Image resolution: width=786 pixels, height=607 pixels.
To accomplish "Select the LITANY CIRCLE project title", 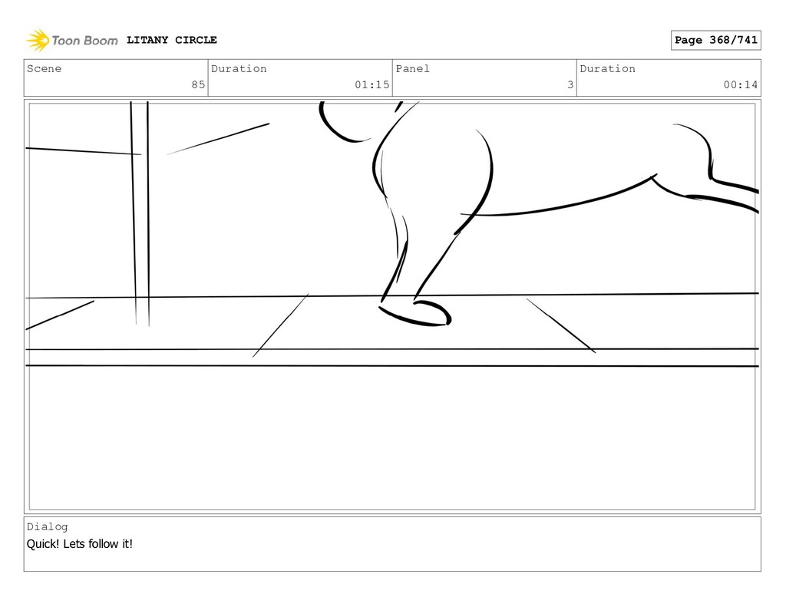I will pos(172,40).
